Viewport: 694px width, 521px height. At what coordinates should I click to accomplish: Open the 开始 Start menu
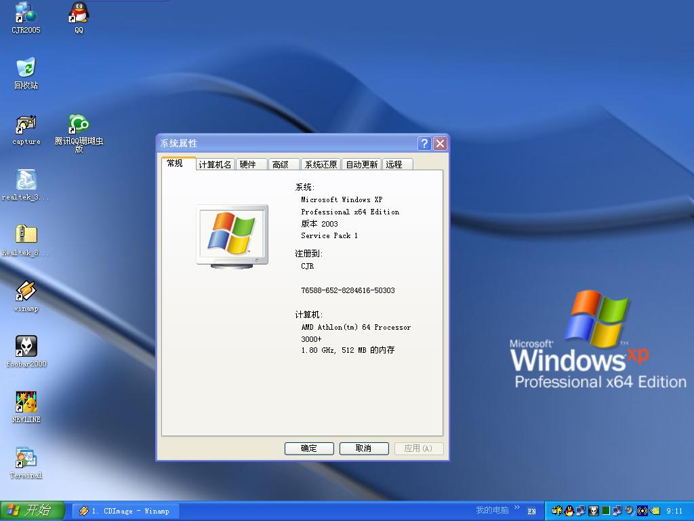pos(33,511)
